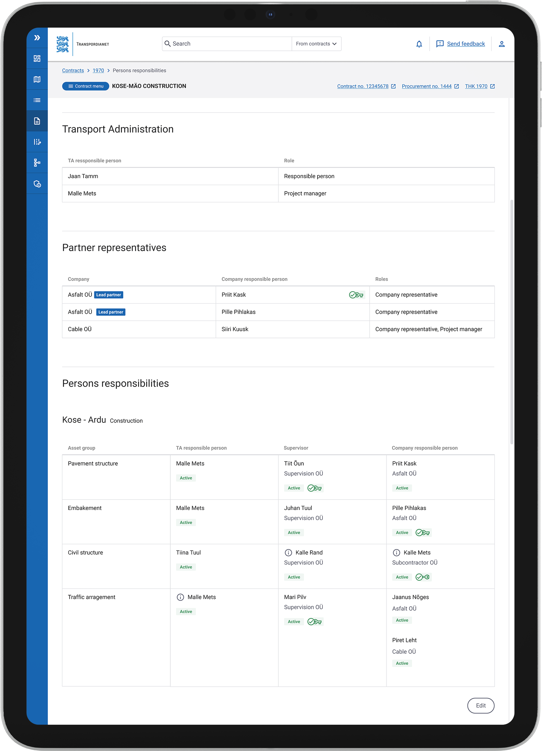Click the Send feedback link
Viewport: 542px width, 751px height.
[x=466, y=44]
